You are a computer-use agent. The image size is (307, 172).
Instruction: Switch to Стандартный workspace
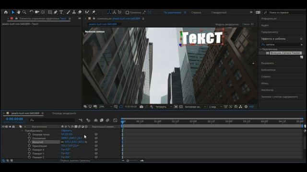[x=219, y=12]
